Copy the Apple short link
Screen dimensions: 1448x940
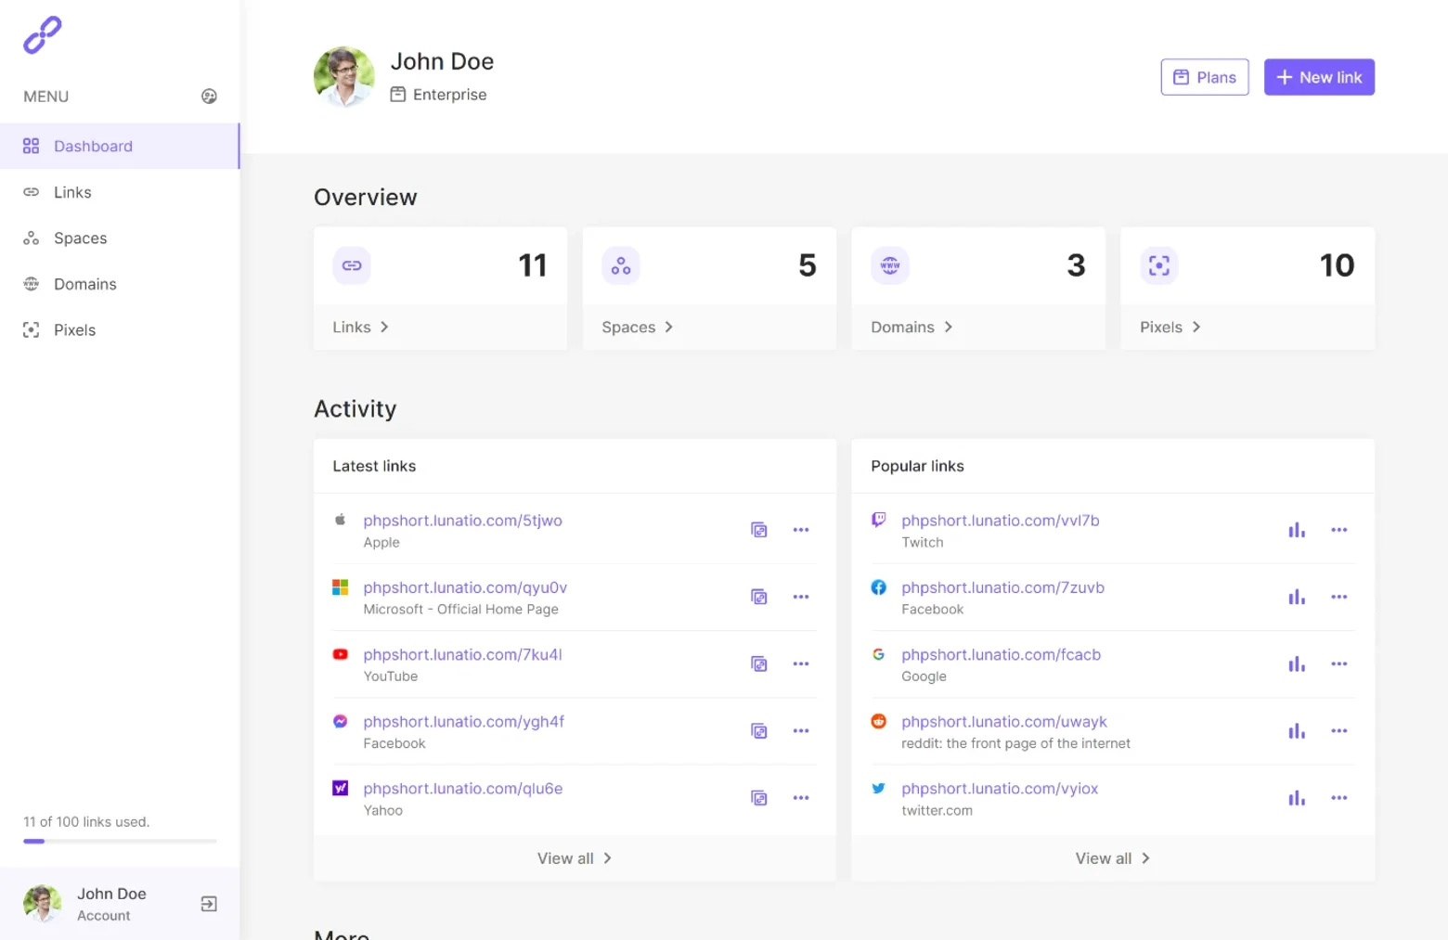click(x=759, y=530)
